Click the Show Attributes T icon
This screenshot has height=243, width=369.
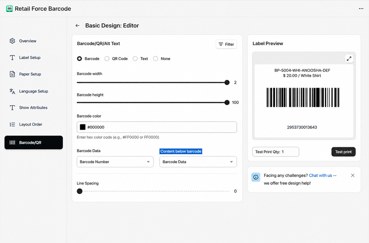pos(12,108)
